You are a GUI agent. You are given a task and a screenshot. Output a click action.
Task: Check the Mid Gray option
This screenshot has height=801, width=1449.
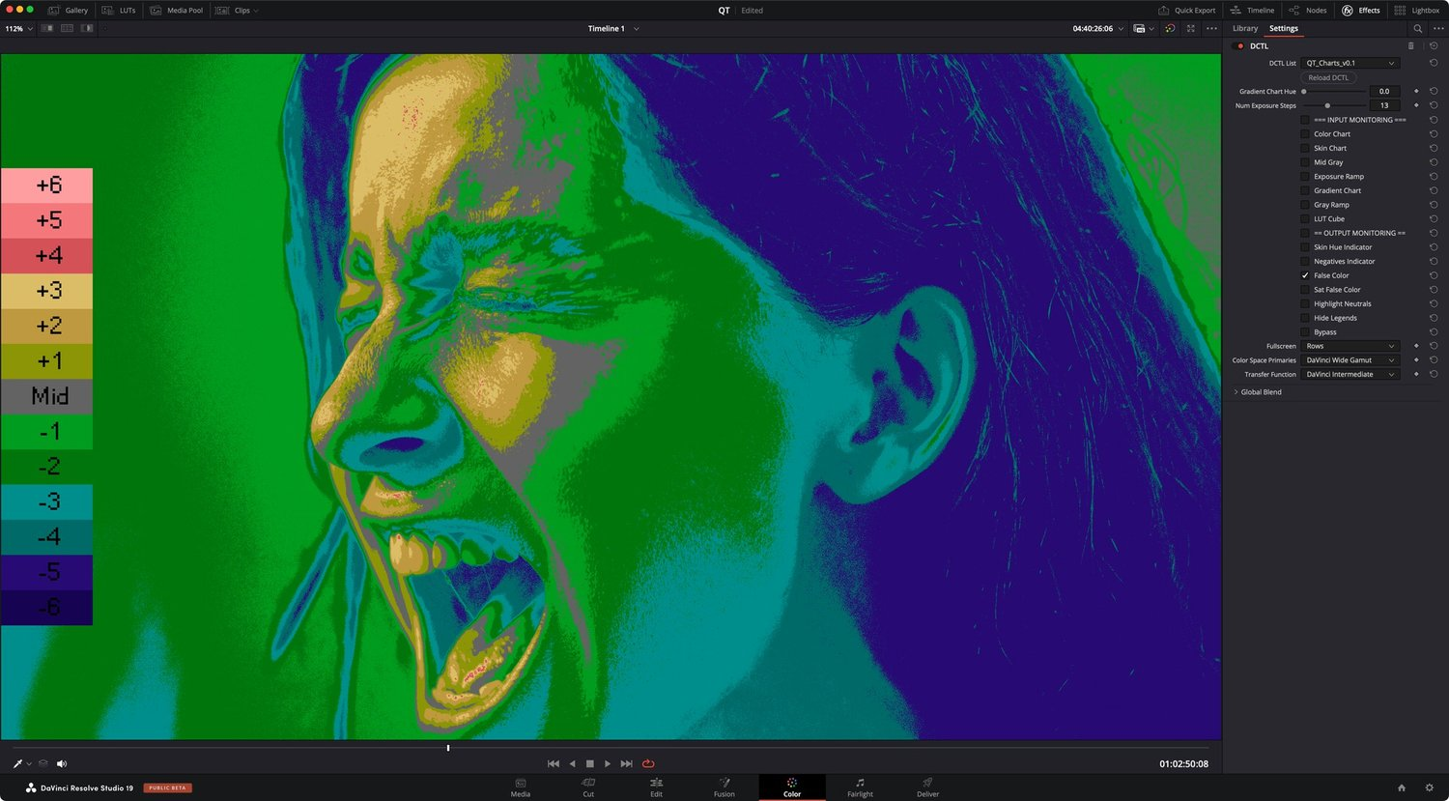pos(1305,162)
